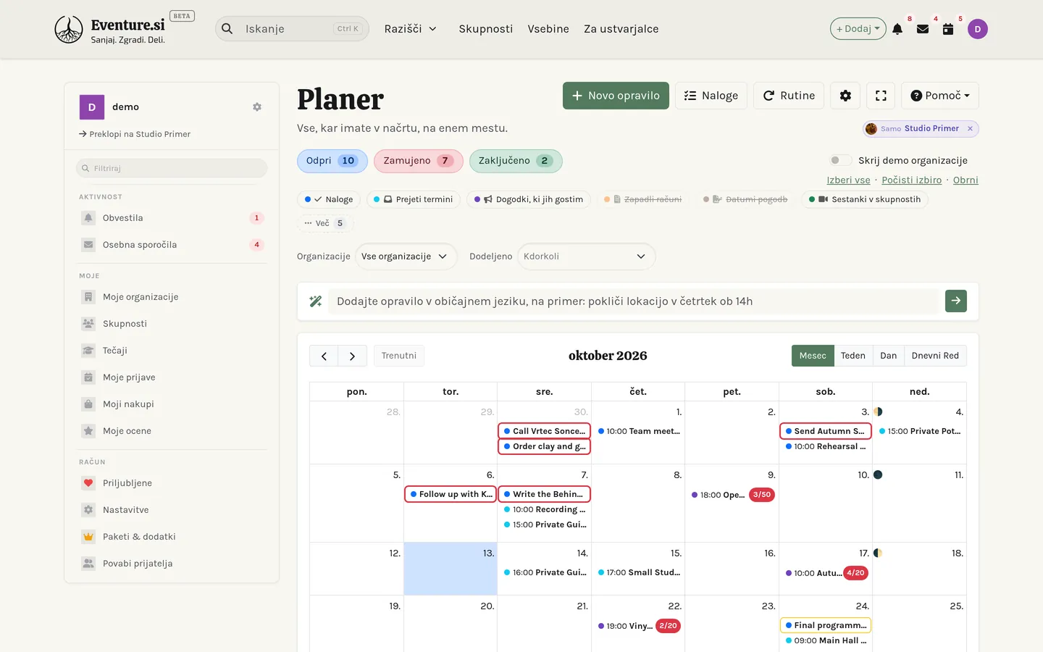
Task: Open messages envelope icon in header
Action: (923, 29)
